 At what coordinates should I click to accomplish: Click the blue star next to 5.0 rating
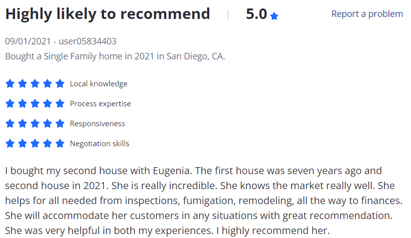tap(274, 16)
